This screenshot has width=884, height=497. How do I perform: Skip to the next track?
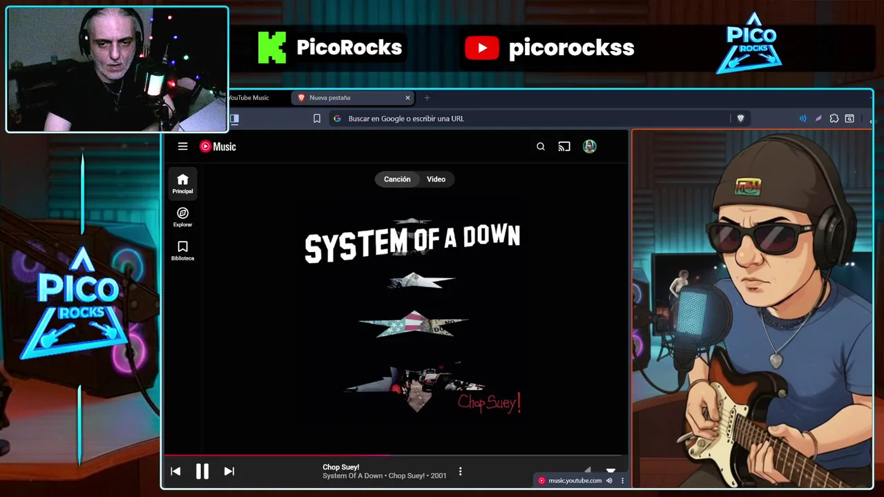pyautogui.click(x=229, y=471)
